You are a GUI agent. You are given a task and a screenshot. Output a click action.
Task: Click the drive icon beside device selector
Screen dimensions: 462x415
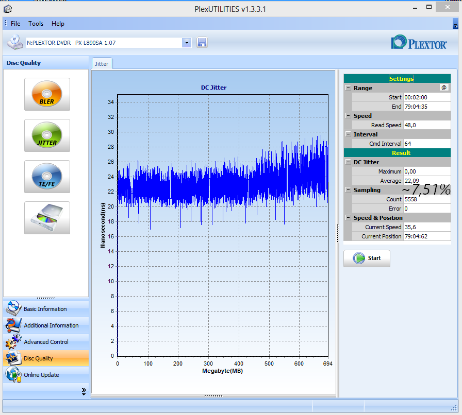(x=15, y=42)
